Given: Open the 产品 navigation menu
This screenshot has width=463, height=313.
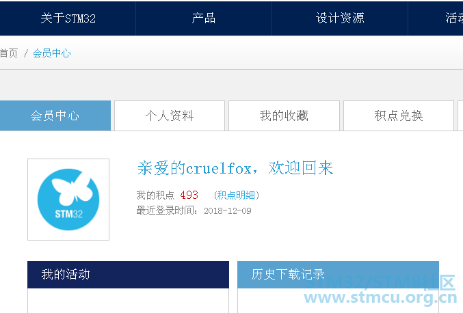Looking at the screenshot, I should point(203,18).
